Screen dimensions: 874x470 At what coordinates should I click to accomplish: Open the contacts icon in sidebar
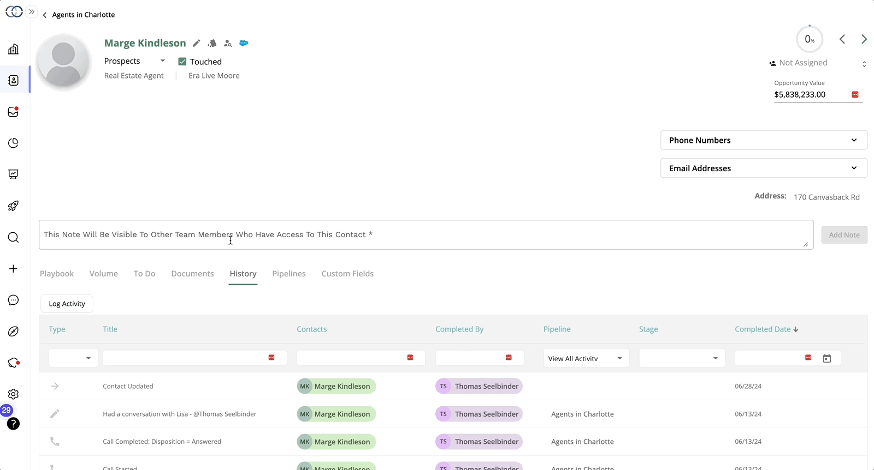(x=14, y=81)
